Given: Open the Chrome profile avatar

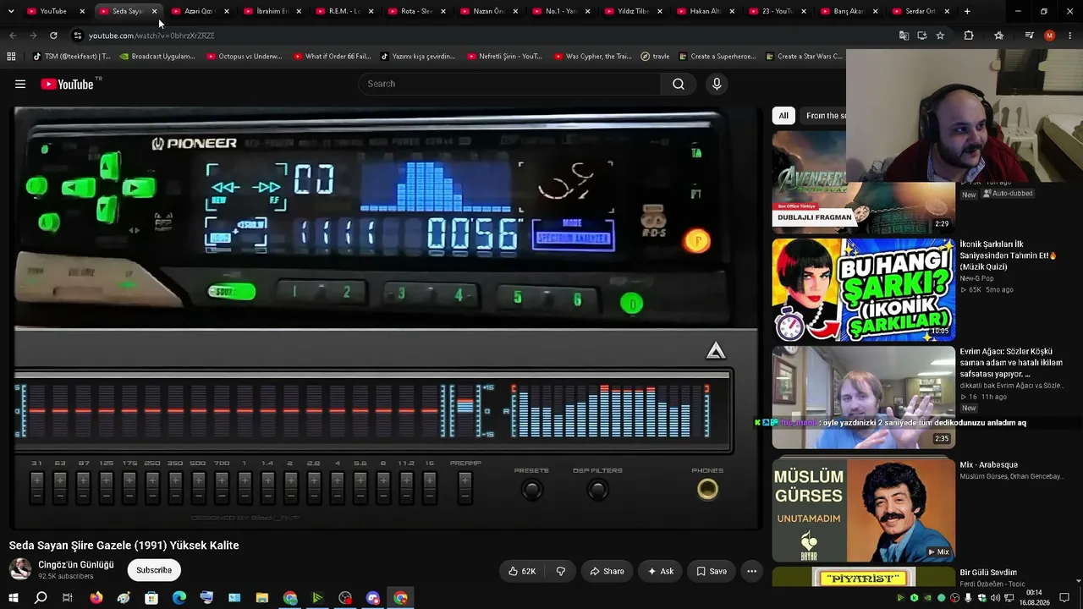Looking at the screenshot, I should click(x=1049, y=36).
